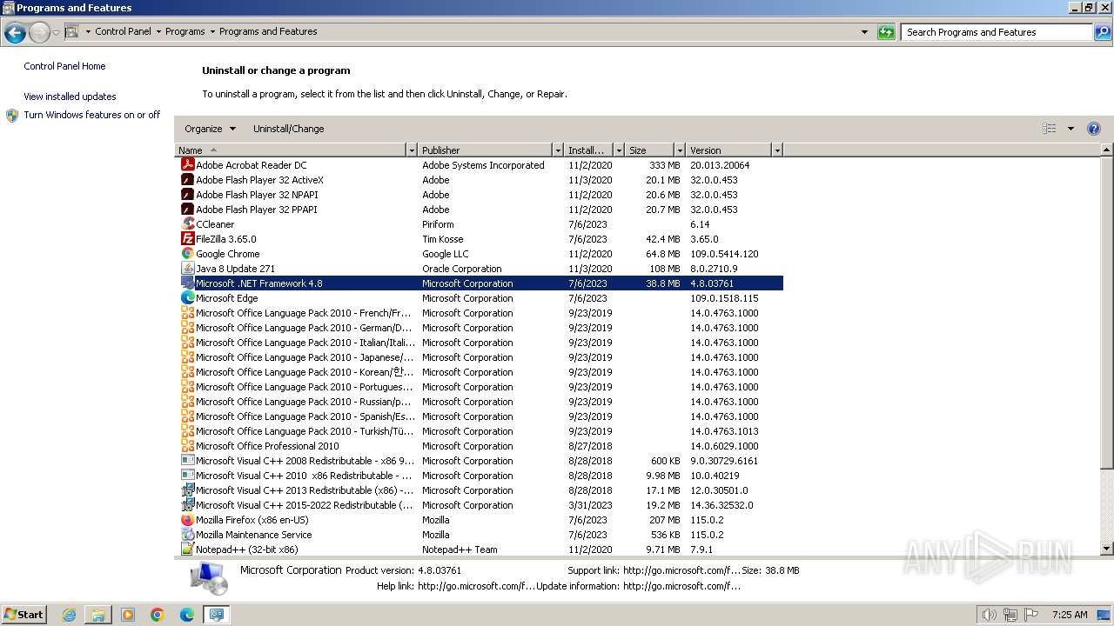Open Chrome from the taskbar
This screenshot has width=1114, height=626.
[x=158, y=615]
